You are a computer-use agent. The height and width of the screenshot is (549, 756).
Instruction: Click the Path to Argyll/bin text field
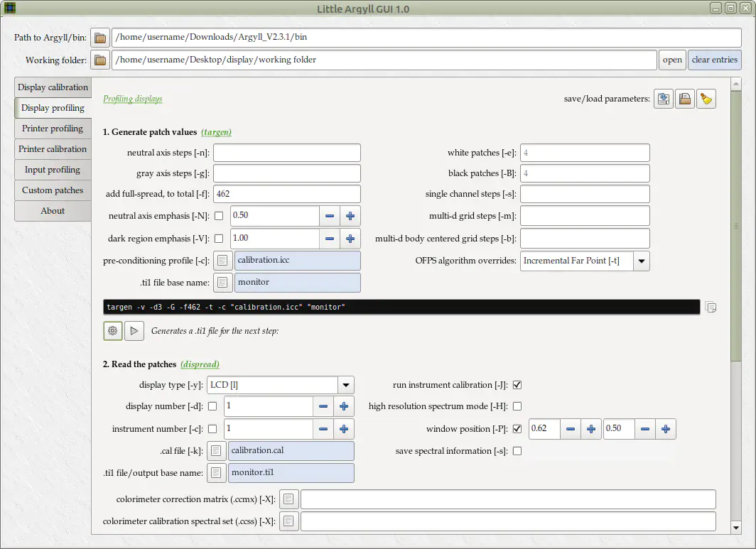pos(426,38)
